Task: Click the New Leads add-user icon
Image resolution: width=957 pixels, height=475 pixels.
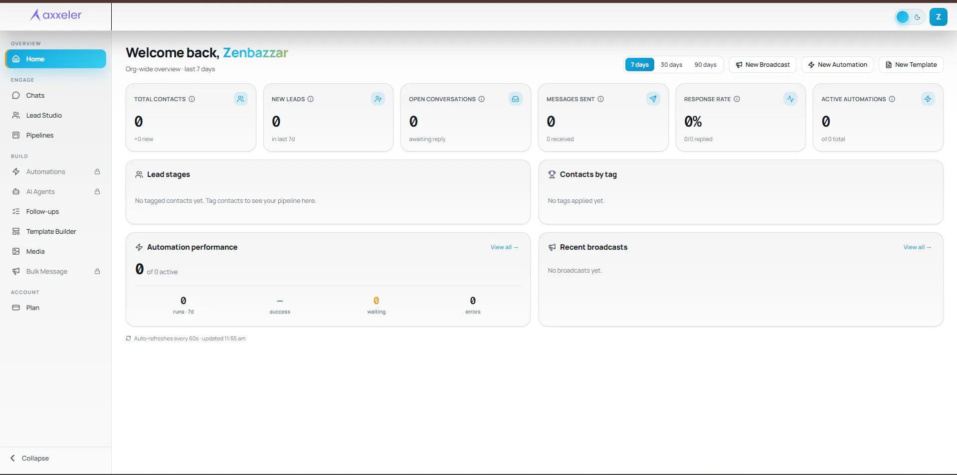Action: pyautogui.click(x=378, y=99)
